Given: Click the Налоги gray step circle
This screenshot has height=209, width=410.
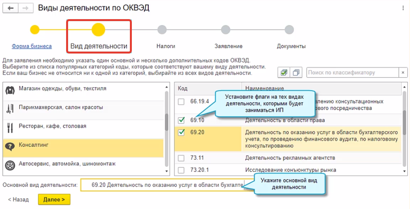Looking at the screenshot, I should click(x=162, y=30).
